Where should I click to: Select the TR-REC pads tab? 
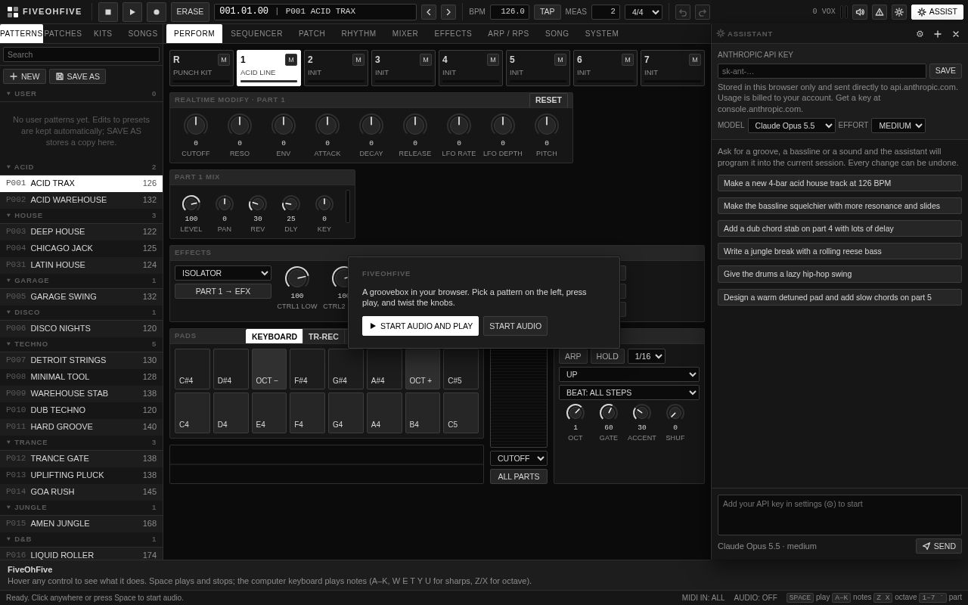coord(324,337)
